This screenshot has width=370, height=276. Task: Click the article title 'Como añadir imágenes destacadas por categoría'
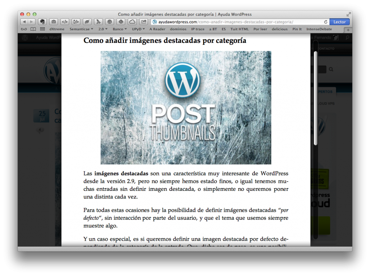(165, 40)
